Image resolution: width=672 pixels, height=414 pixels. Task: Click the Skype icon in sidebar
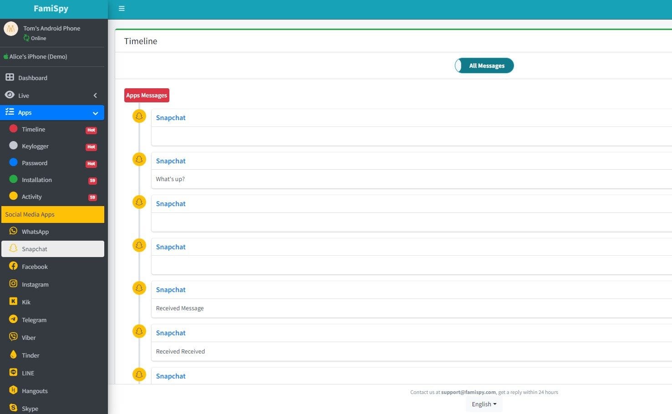(13, 408)
